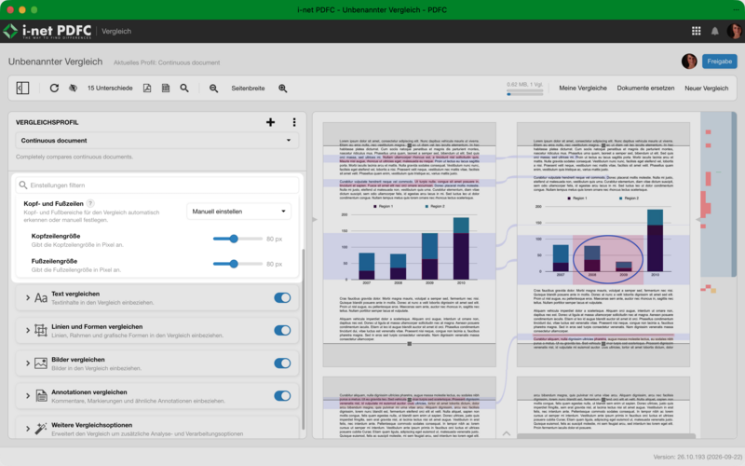Click the image compare icon
745x466 pixels.
click(41, 363)
